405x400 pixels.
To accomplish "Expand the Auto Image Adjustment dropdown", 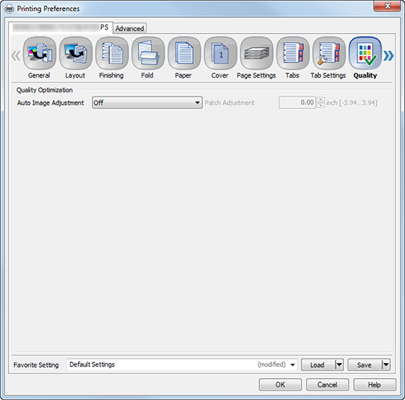I will 147,103.
